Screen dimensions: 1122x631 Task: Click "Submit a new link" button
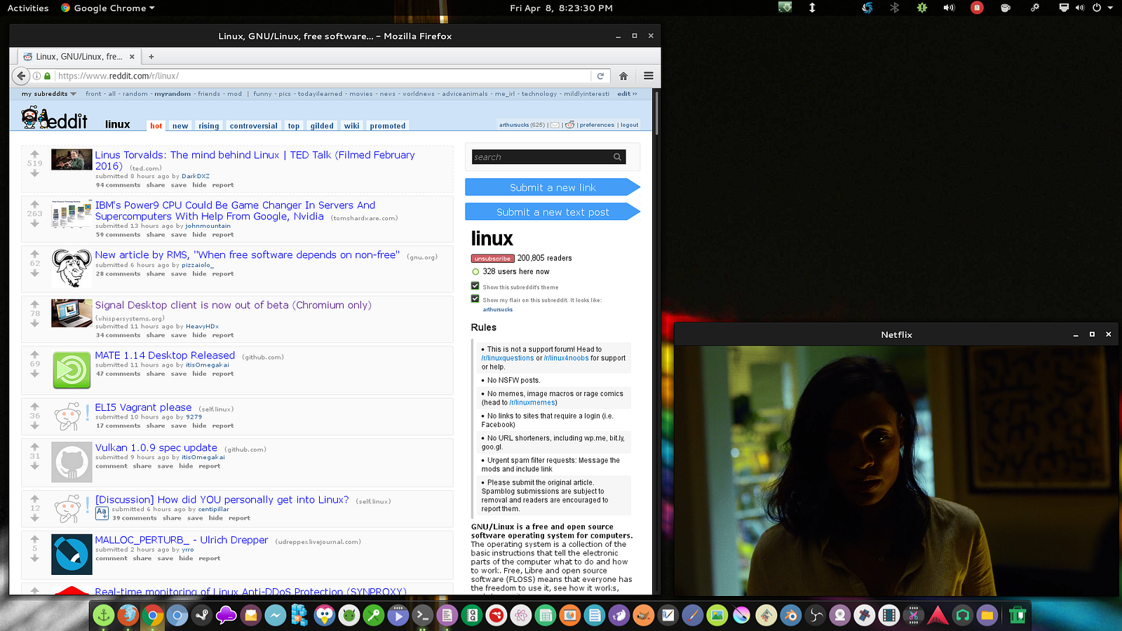(552, 187)
